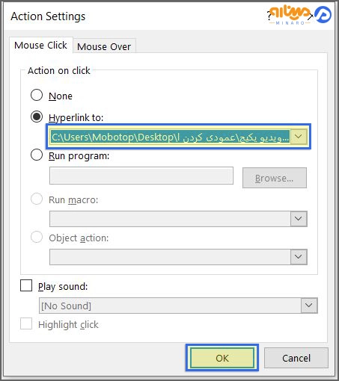This screenshot has height=381, width=339.
Task: Select the Hyperlink to radio button
Action: pos(37,117)
